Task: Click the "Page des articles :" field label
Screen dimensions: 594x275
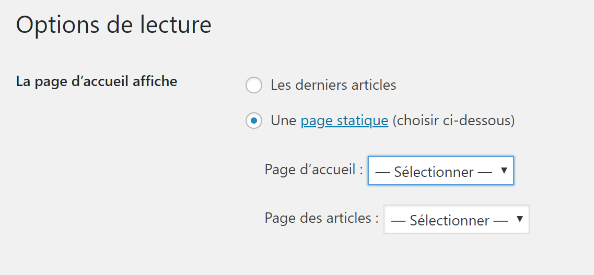Action: coord(322,218)
